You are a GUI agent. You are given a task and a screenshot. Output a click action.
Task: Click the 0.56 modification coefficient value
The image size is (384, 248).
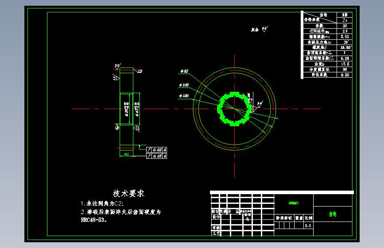[x=345, y=75]
